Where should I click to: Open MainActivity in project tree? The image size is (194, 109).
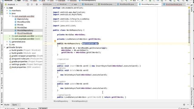click(23, 19)
